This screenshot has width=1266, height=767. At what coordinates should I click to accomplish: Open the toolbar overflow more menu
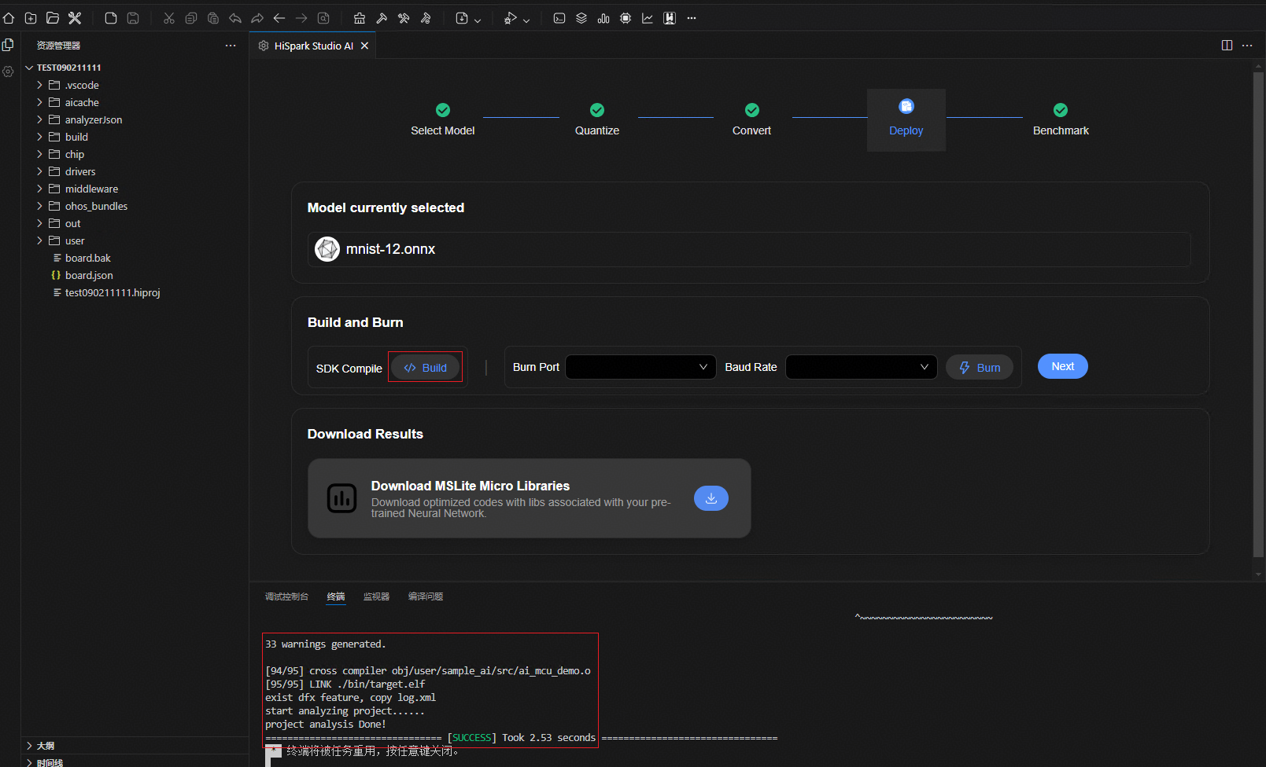[692, 18]
